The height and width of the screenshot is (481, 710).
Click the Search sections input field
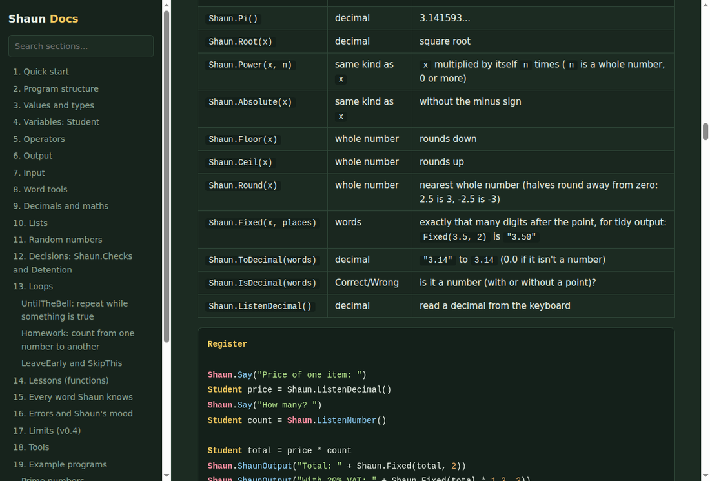(81, 46)
